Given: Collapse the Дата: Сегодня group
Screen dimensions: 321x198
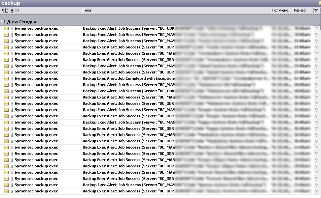Looking at the screenshot, I should (x=3, y=21).
